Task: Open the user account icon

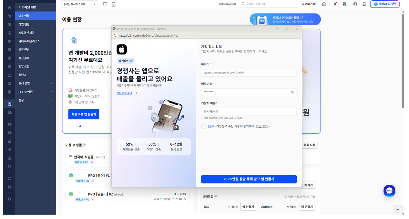Action: [355, 4]
